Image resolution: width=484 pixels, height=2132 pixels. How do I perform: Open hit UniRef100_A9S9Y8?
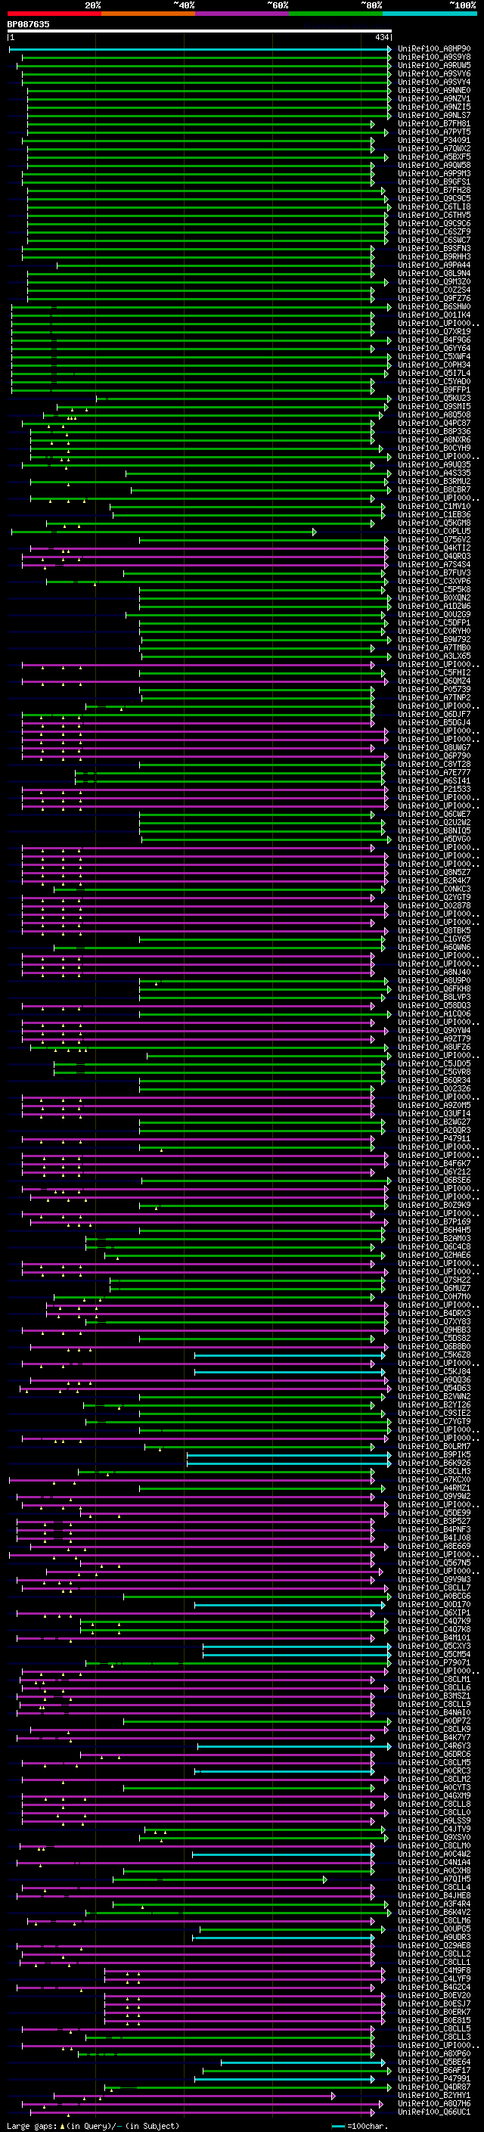[434, 57]
